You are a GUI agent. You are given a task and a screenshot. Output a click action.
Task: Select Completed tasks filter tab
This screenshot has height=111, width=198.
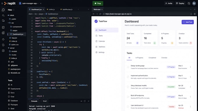coord(152,58)
